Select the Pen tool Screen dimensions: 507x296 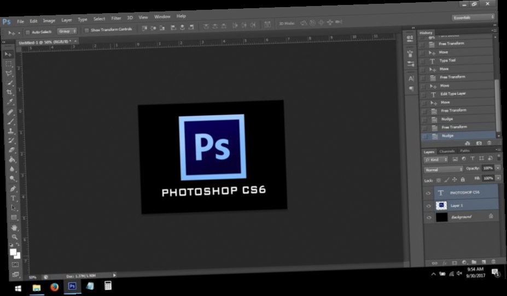tap(13, 189)
